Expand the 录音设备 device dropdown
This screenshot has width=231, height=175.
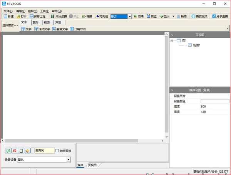click(69, 160)
